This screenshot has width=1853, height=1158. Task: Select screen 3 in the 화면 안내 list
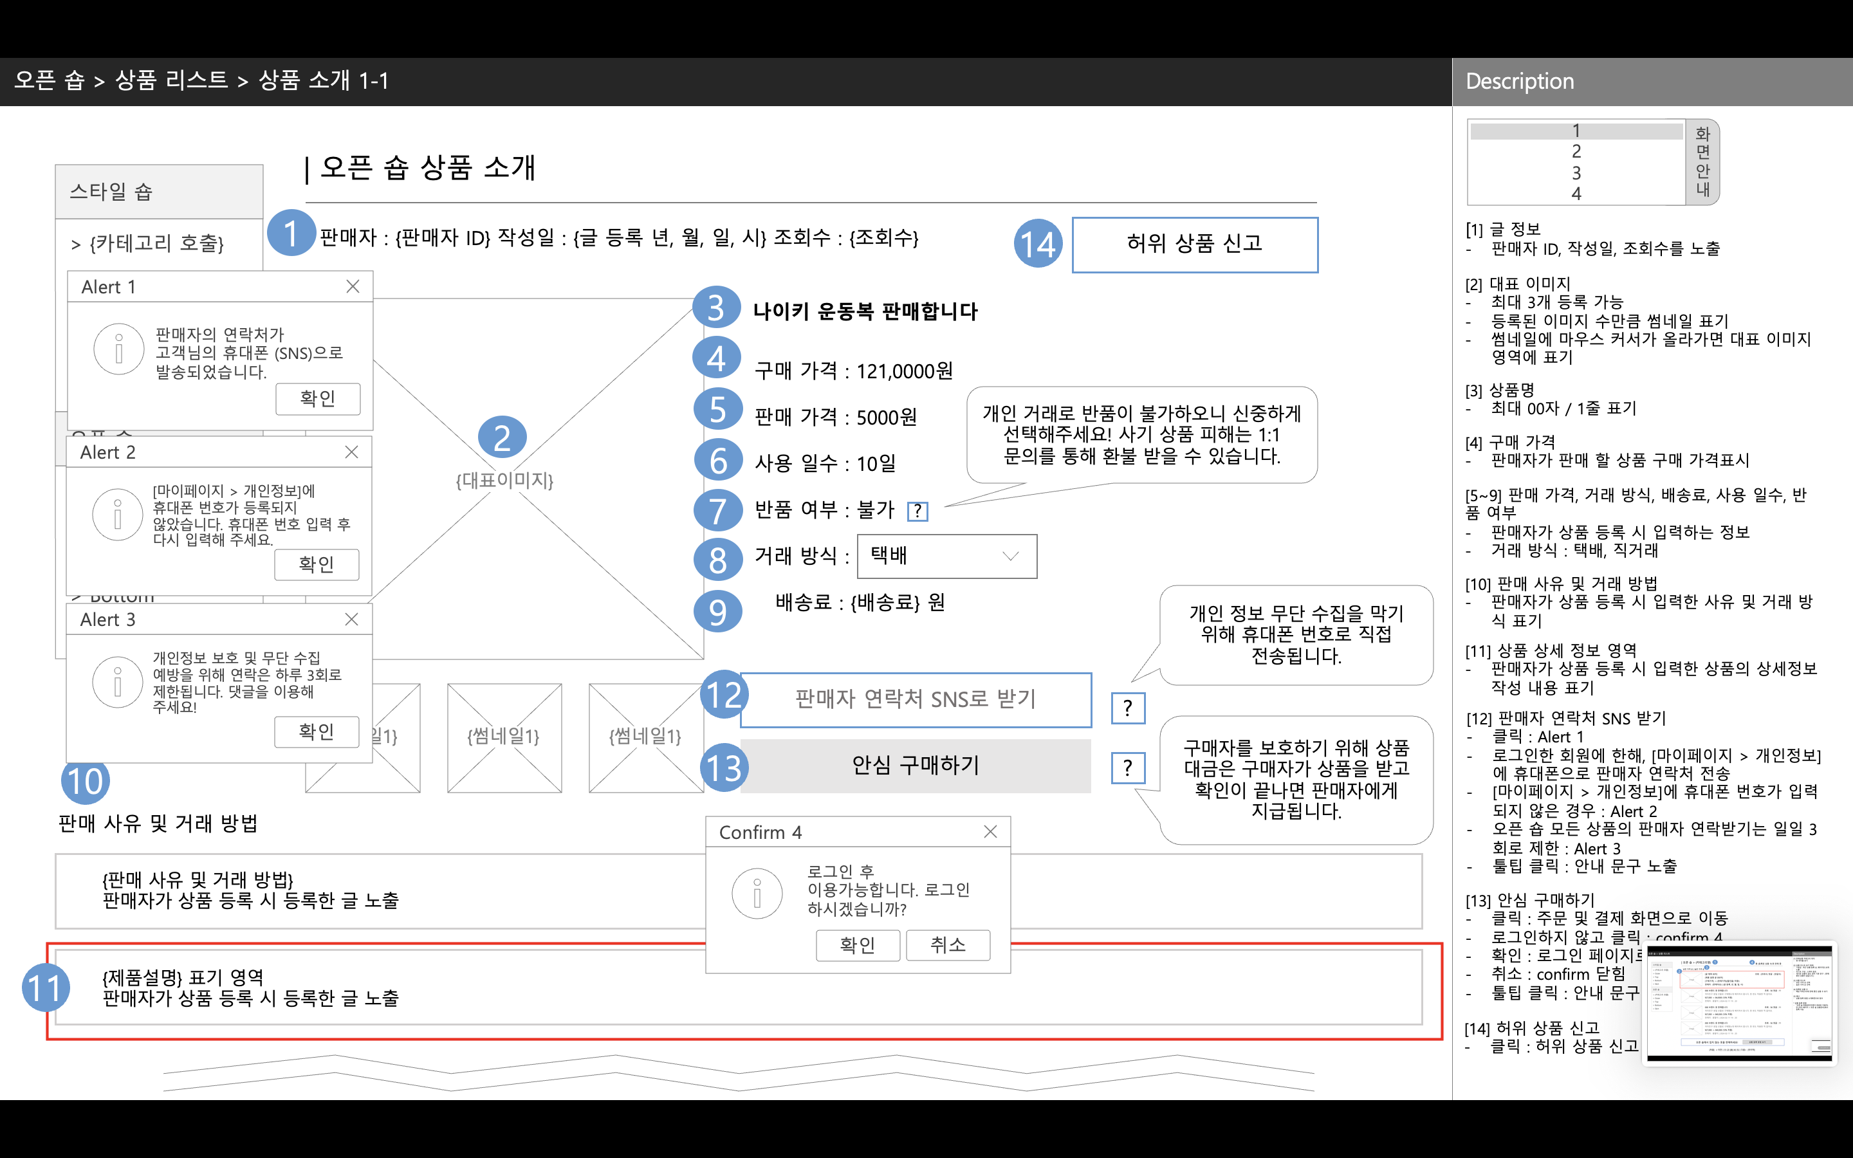coord(1576,173)
